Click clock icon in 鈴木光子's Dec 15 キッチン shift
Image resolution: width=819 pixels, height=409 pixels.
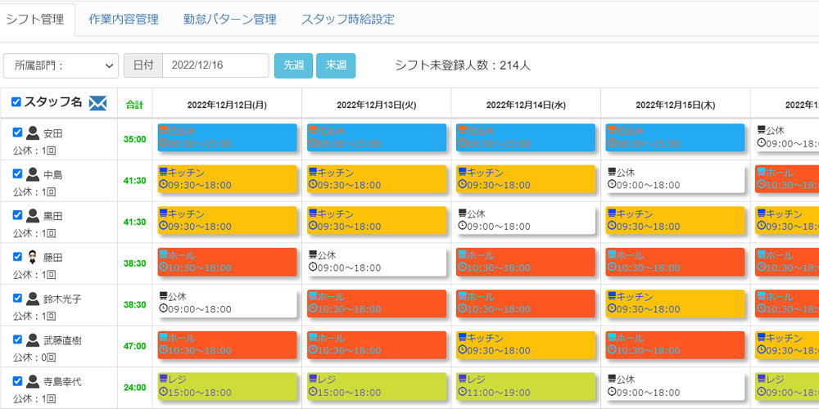point(611,308)
